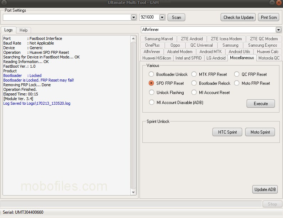Click "Bootloader is Locked. FRP Reset may fail!" line
The height and width of the screenshot is (218, 283).
(x=39, y=80)
